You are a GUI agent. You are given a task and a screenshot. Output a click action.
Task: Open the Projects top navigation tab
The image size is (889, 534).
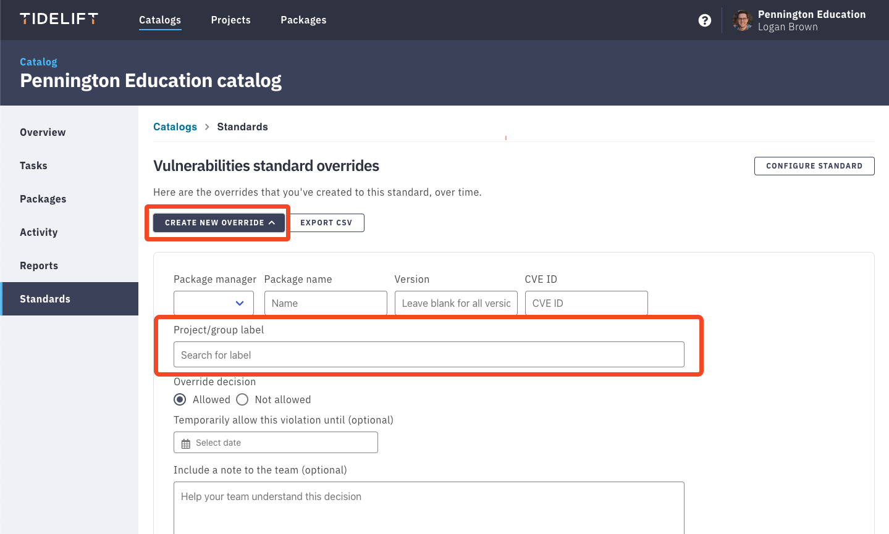231,20
